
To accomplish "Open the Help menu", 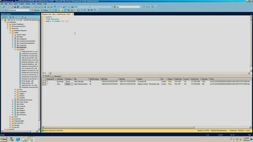I will (x=45, y=4).
